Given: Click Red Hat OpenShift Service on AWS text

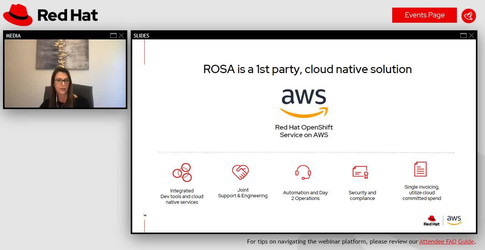Looking at the screenshot, I should (304, 131).
